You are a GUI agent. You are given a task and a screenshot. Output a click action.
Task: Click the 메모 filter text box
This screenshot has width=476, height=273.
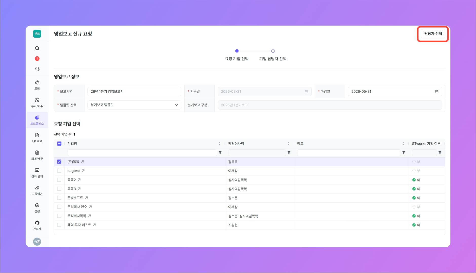[349, 153]
